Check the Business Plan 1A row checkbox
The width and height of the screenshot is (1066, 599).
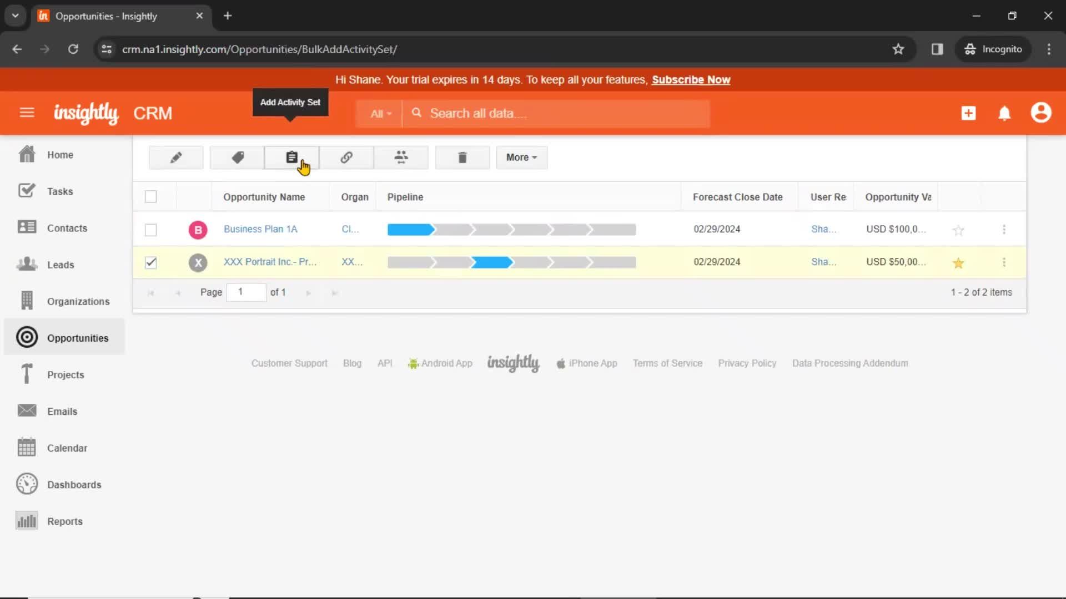click(x=150, y=230)
